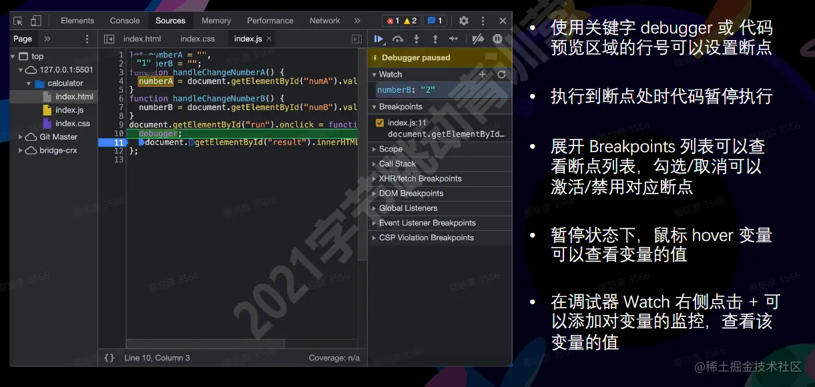Viewport: 815px width, 387px height.
Task: Deactivate all breakpoints icon
Action: pyautogui.click(x=478, y=39)
